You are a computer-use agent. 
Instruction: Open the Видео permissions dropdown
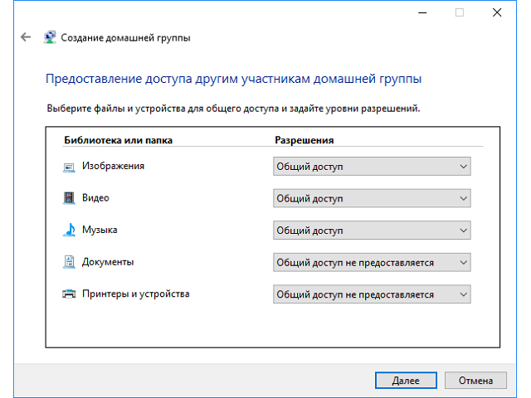coord(372,198)
